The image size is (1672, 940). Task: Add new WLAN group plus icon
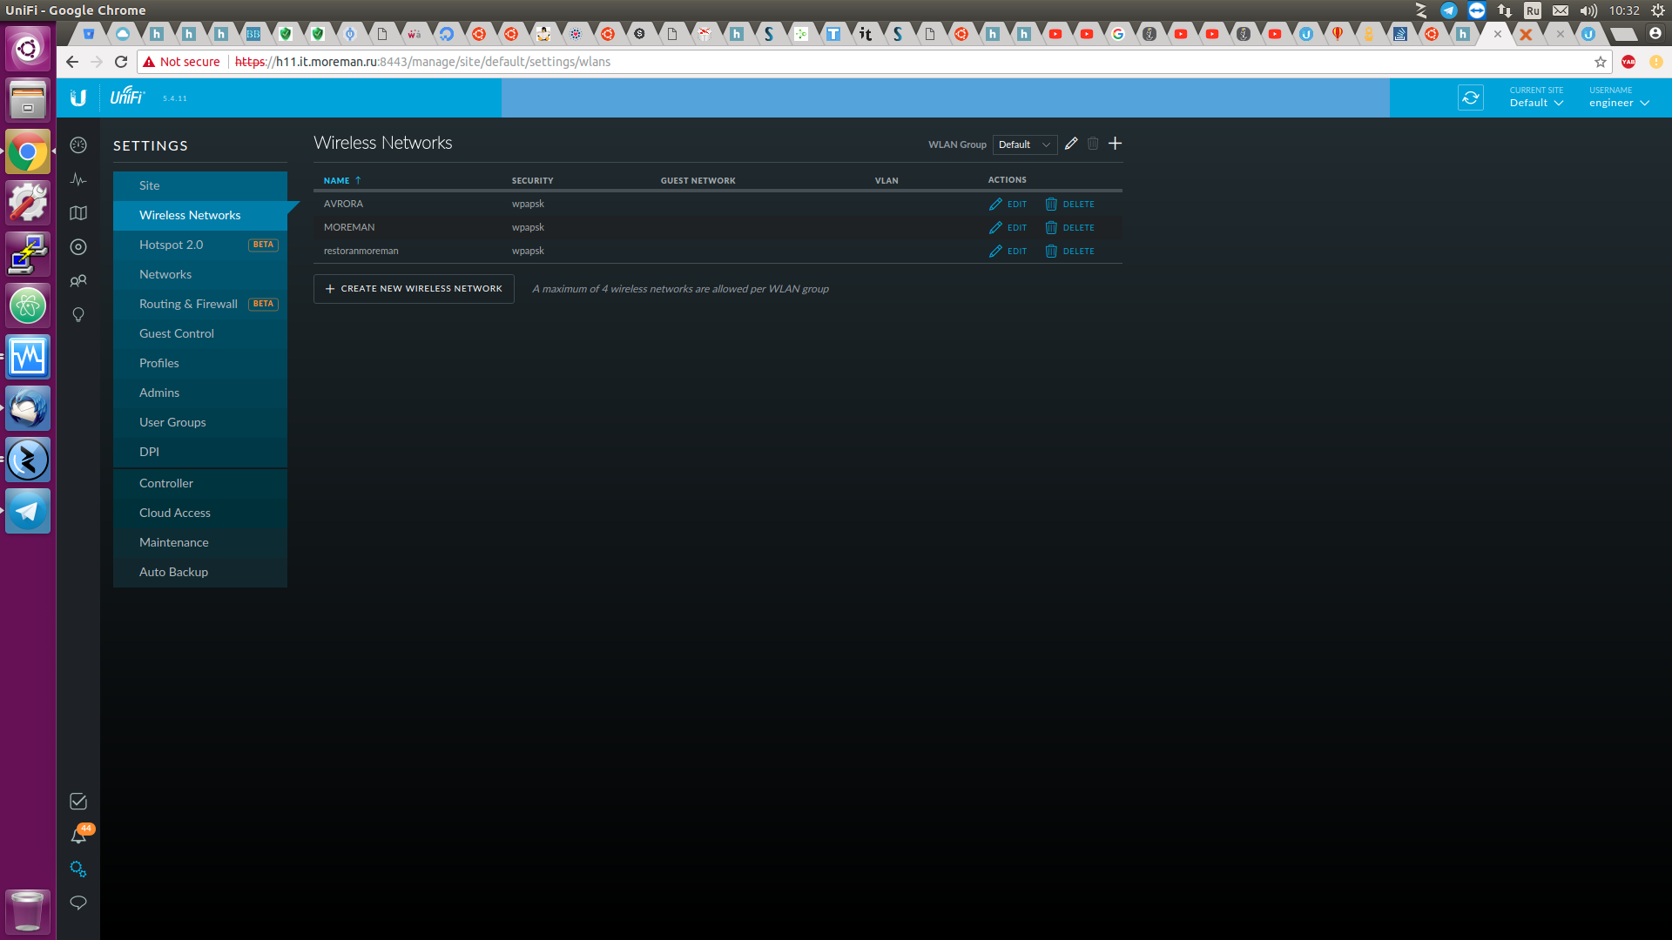1115,144
